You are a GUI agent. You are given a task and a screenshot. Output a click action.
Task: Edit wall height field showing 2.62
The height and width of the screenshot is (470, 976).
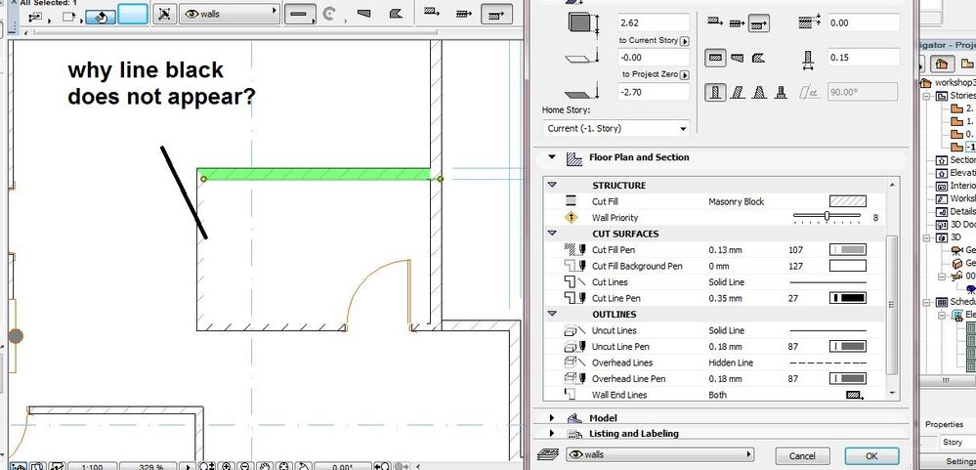click(654, 23)
